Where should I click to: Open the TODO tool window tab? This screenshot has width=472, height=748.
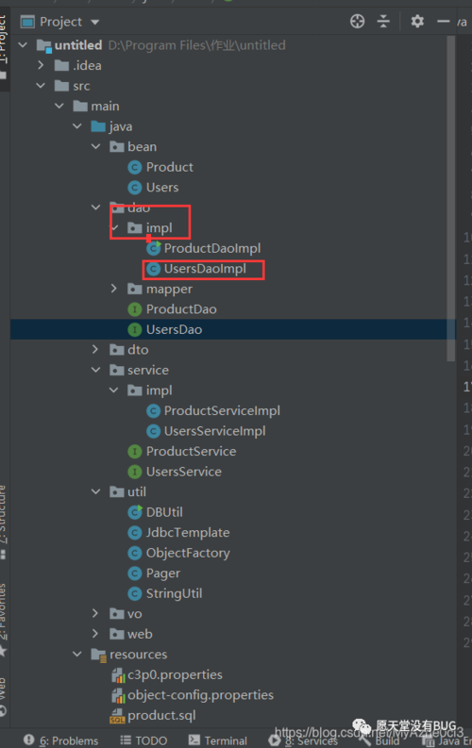143,740
